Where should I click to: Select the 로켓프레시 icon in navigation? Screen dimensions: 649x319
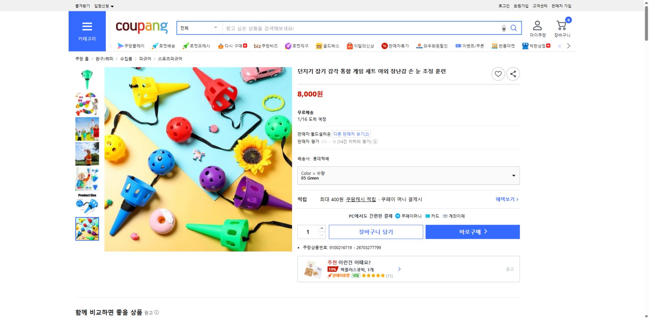197,45
